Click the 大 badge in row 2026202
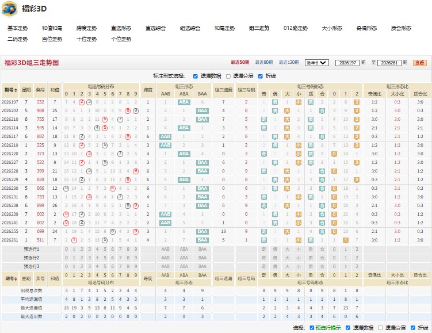The height and width of the screenshot is (333, 432). click(x=287, y=111)
